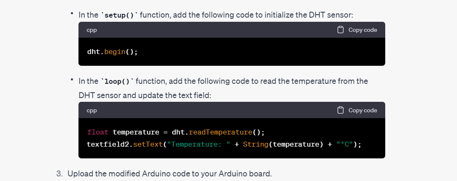This screenshot has height=181, width=457.
Task: Click step 3 Upload the modified Arduino code
Action: click(x=164, y=174)
